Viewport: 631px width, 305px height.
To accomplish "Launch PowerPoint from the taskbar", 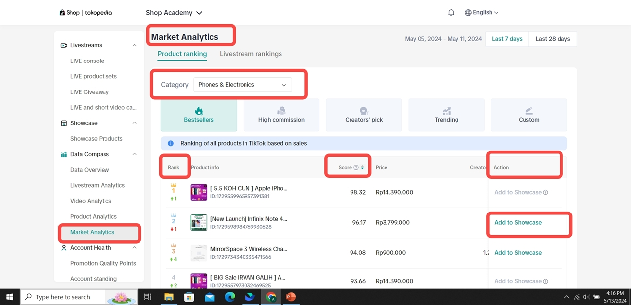I will (291, 297).
